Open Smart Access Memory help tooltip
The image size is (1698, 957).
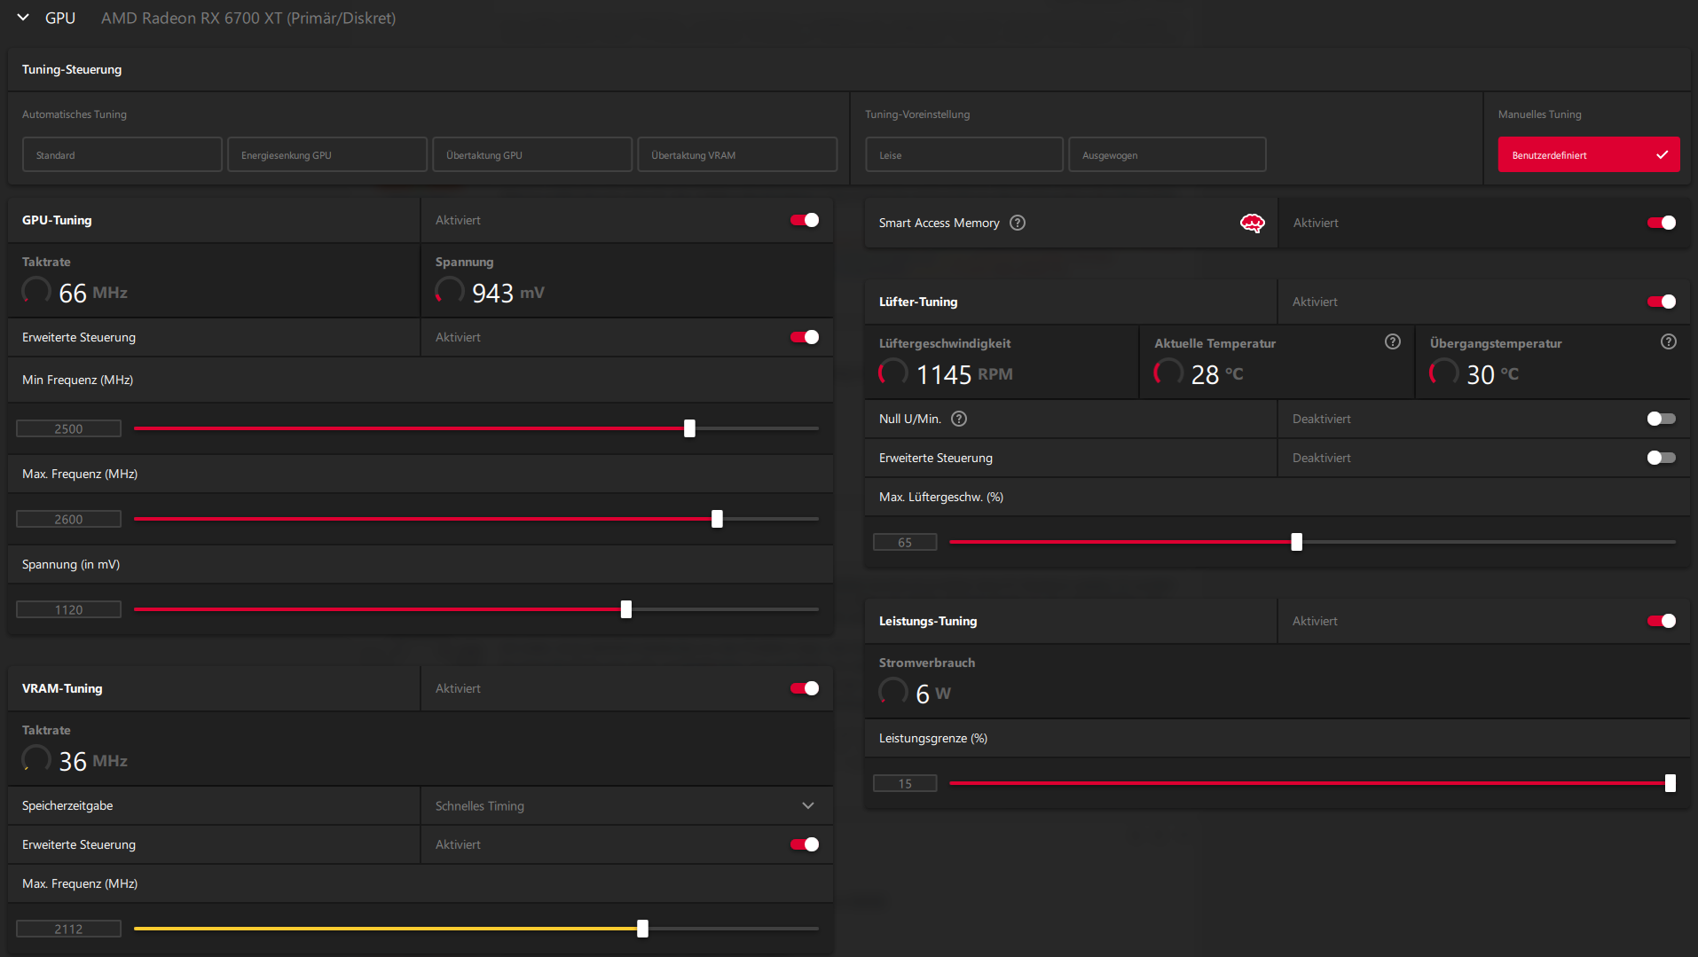(1018, 223)
